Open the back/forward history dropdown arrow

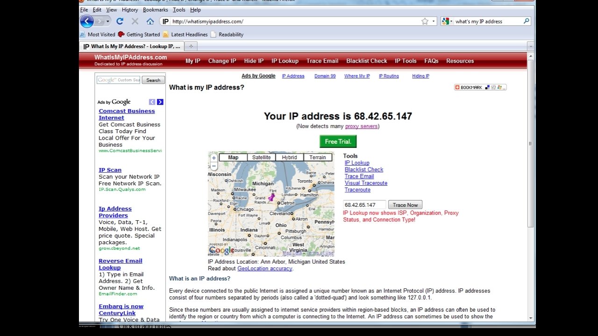click(108, 21)
